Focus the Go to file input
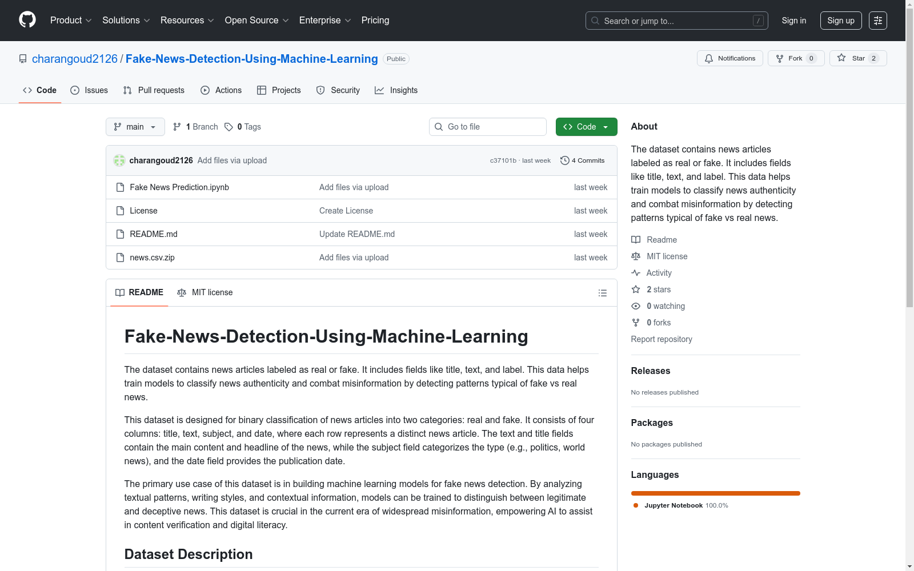Screen dimensions: 914x571 click(x=488, y=127)
